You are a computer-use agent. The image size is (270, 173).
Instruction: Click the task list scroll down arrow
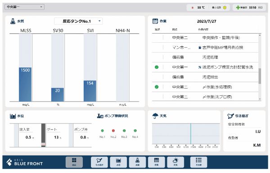point(260,99)
